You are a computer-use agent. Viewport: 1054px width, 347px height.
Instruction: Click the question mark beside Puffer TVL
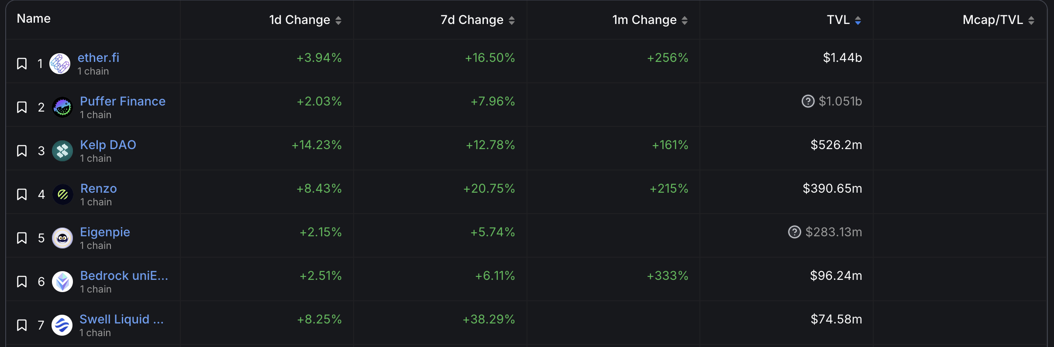pos(808,101)
